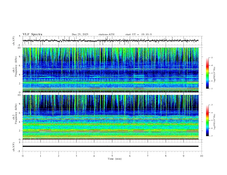Viewport: 227px width, 175px height.
Task: Click the start UT time "19:10:0"
Action: pos(146,34)
